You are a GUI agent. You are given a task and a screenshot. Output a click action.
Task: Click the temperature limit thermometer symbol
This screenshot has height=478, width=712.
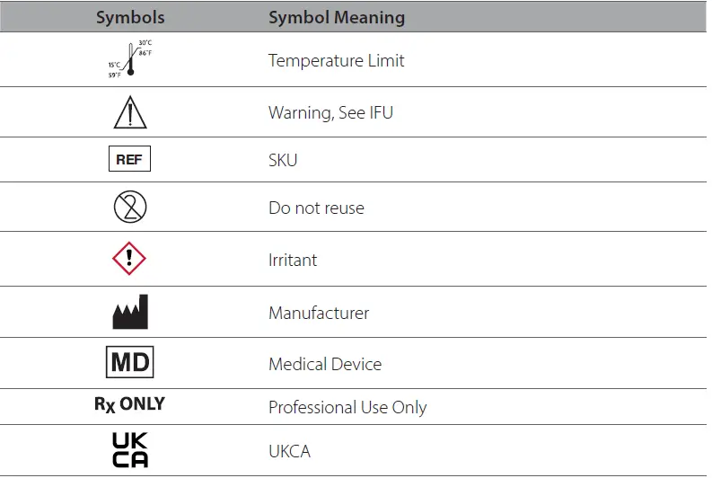click(x=130, y=61)
